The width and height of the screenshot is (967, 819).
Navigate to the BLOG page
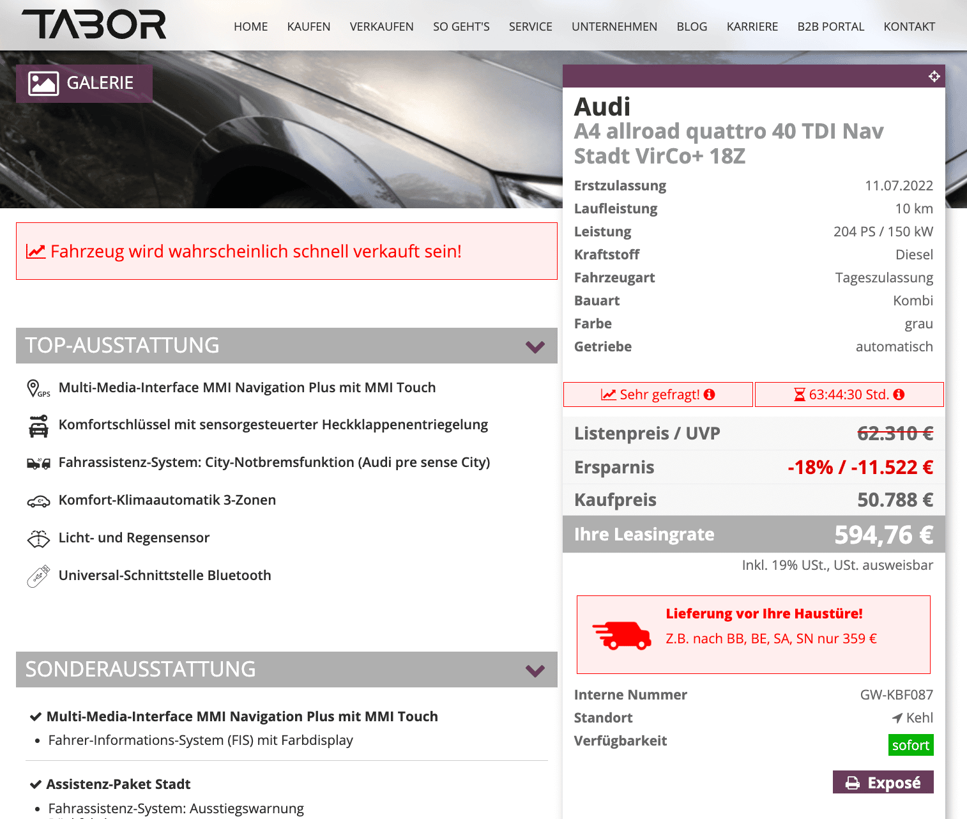pos(692,27)
